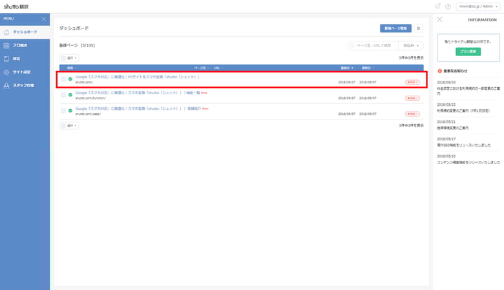Click green status icon of shutto.com/case/ row
This screenshot has width=504, height=290.
[70, 111]
